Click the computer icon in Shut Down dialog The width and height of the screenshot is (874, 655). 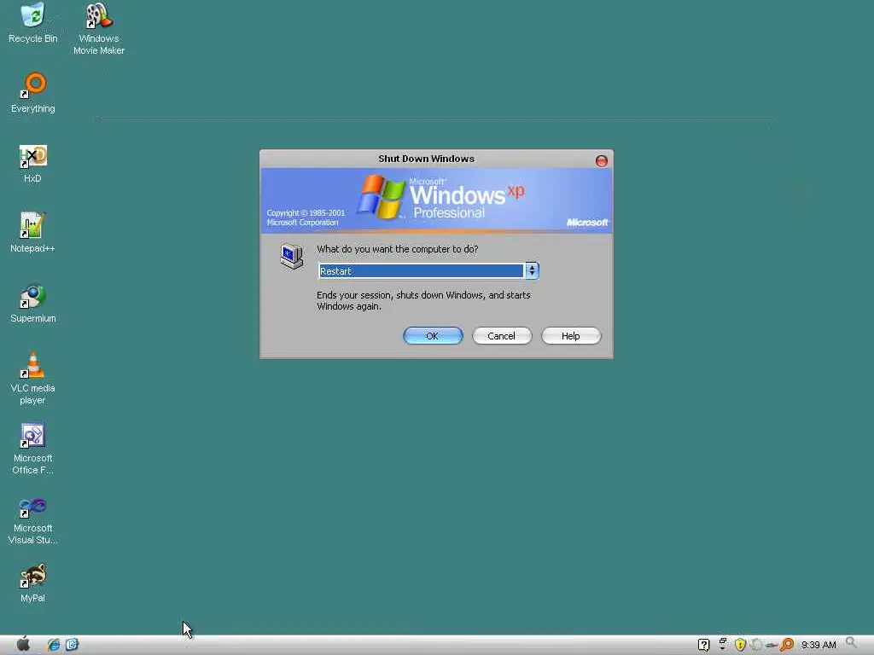pos(292,256)
